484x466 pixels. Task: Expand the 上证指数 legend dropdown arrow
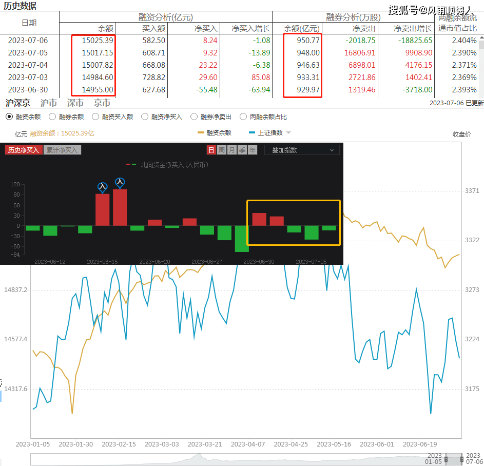(x=288, y=133)
